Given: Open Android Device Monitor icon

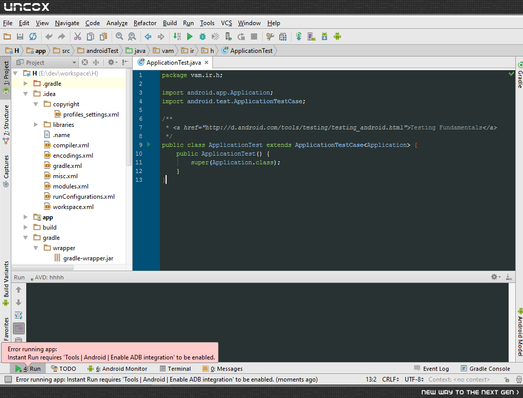Looking at the screenshot, I should pyautogui.click(x=337, y=36).
